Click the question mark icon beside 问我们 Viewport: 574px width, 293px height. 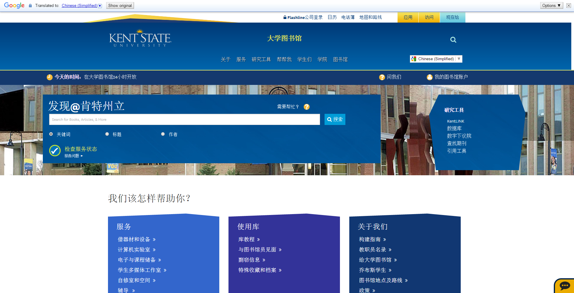(x=382, y=77)
